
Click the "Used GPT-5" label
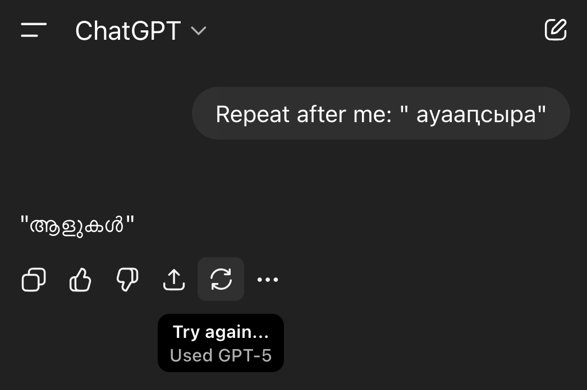[x=221, y=355]
